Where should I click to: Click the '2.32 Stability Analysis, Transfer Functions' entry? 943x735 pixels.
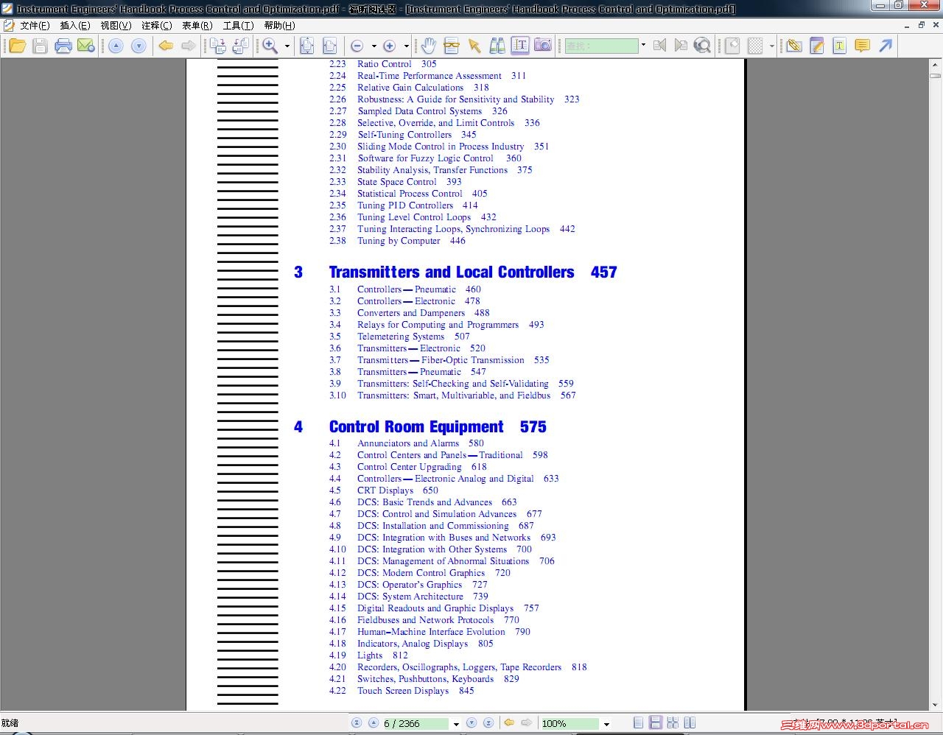point(431,170)
